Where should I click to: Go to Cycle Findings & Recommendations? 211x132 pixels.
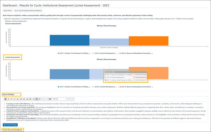(28, 11)
